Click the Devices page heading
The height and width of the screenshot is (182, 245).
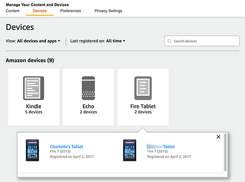point(20,27)
